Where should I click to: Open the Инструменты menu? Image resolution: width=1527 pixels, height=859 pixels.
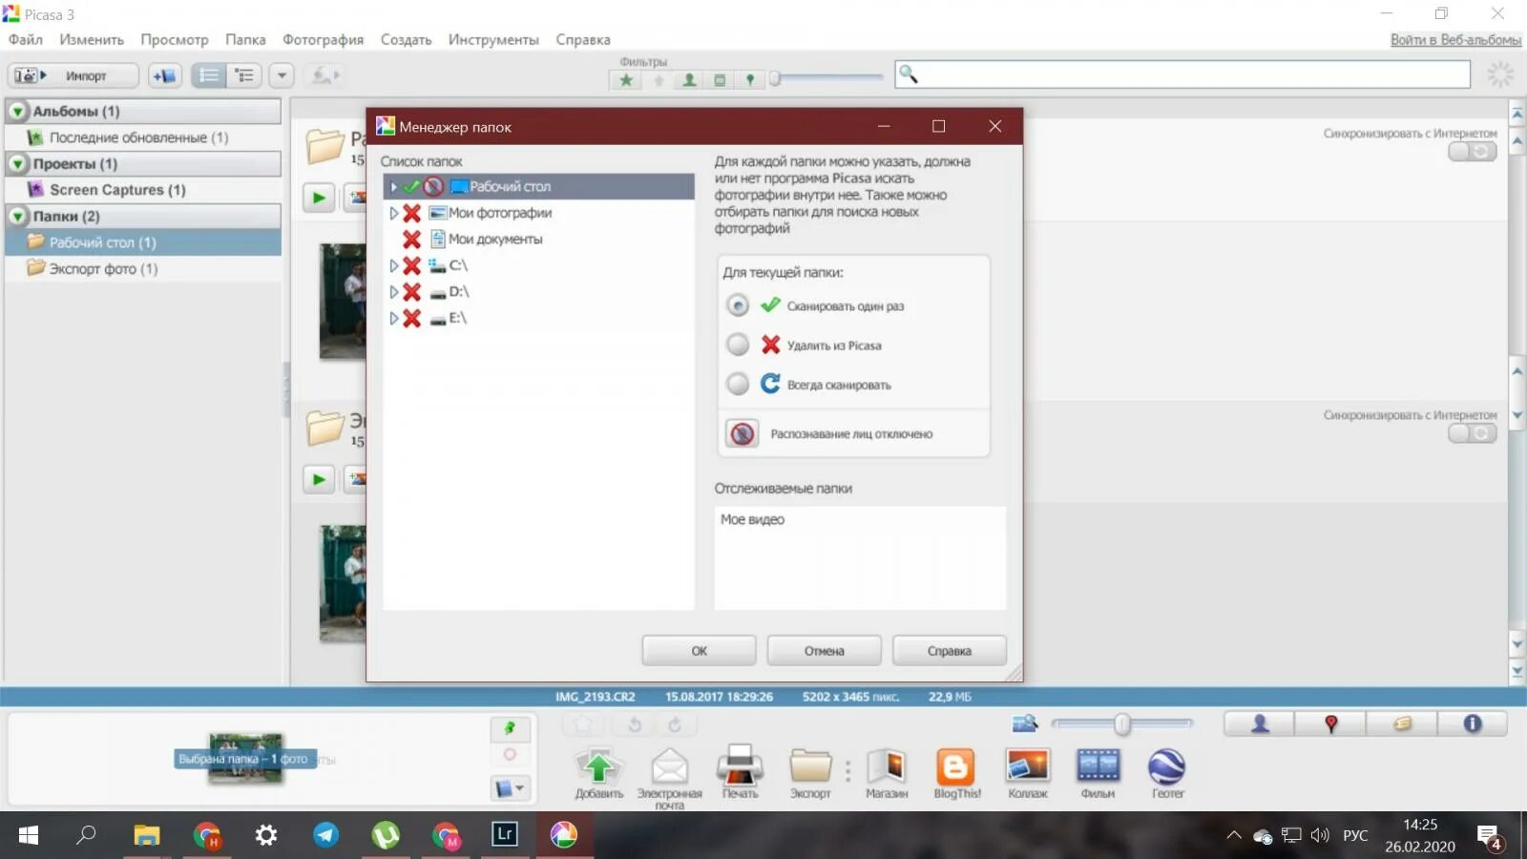(x=493, y=40)
